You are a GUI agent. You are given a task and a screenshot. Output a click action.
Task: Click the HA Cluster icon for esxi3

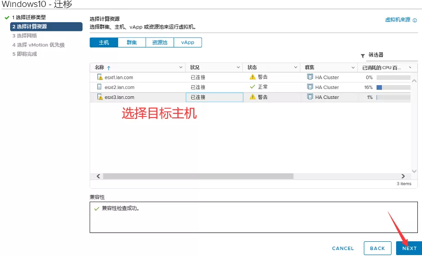[310, 97]
